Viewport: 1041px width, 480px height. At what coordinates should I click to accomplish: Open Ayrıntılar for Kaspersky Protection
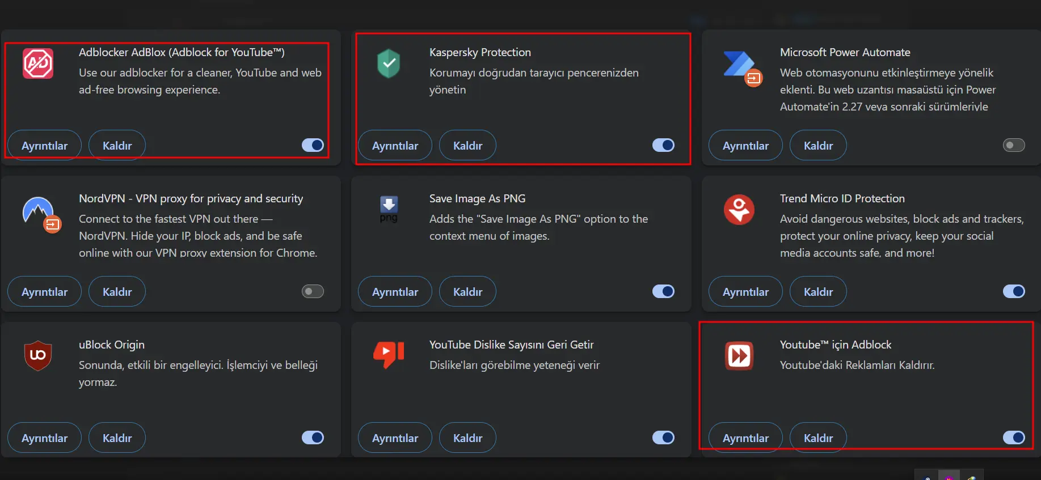click(x=395, y=146)
